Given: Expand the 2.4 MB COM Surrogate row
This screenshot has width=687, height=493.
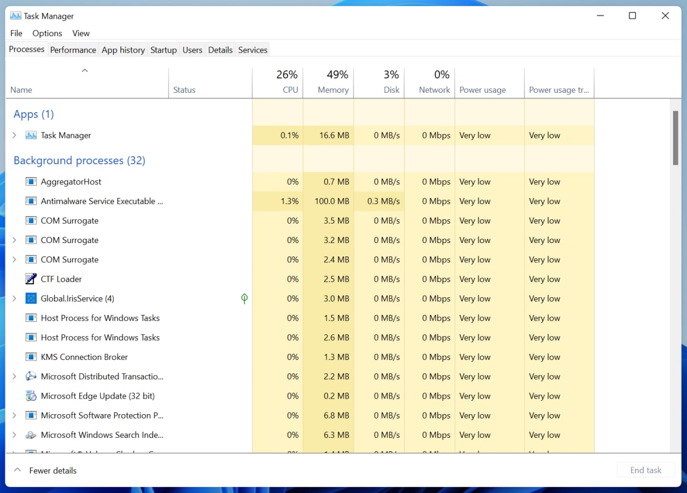Looking at the screenshot, I should point(14,260).
